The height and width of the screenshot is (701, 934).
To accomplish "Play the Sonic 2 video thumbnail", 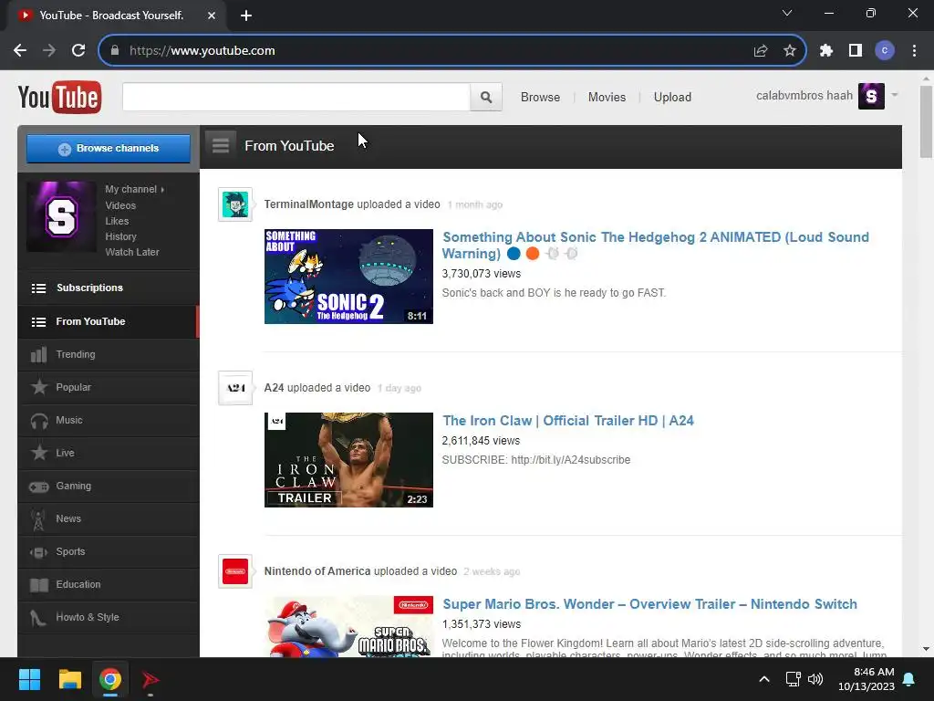I will coord(348,277).
